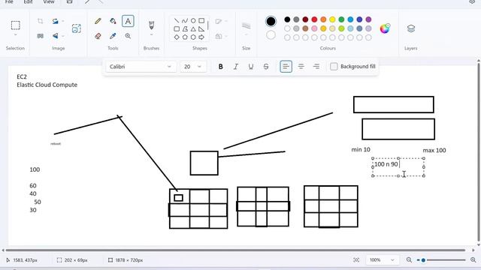Align text to the centre
The image size is (481, 270).
pyautogui.click(x=301, y=67)
